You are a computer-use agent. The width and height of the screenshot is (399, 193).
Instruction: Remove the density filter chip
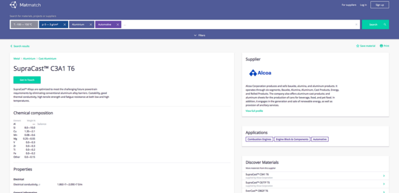click(x=64, y=25)
